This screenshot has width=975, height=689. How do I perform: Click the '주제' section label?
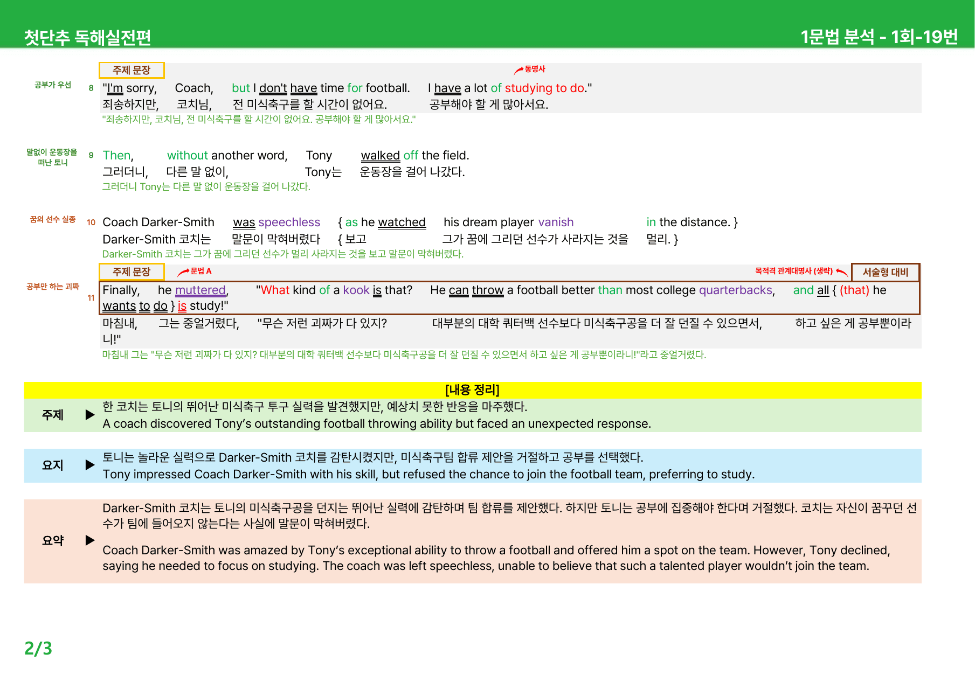[x=53, y=415]
